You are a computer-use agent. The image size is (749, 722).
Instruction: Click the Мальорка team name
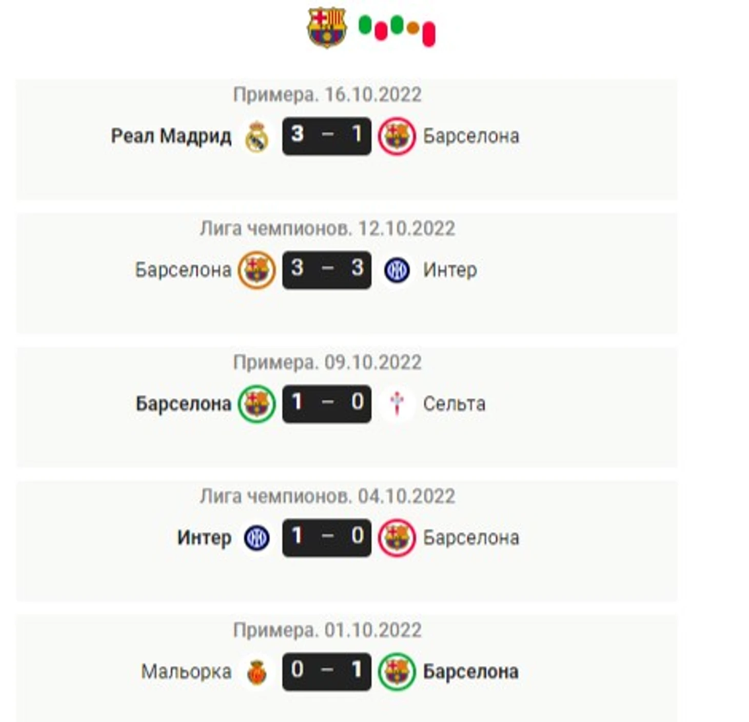186,672
